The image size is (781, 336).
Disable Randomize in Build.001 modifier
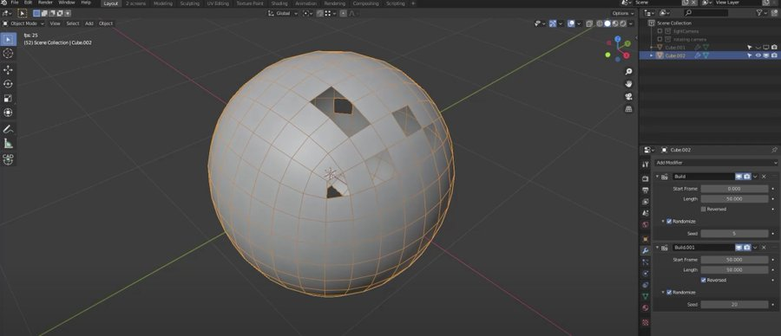pos(669,292)
